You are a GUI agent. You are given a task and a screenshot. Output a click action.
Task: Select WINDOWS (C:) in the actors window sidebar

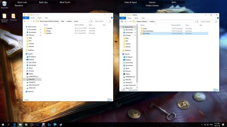coord(33,77)
